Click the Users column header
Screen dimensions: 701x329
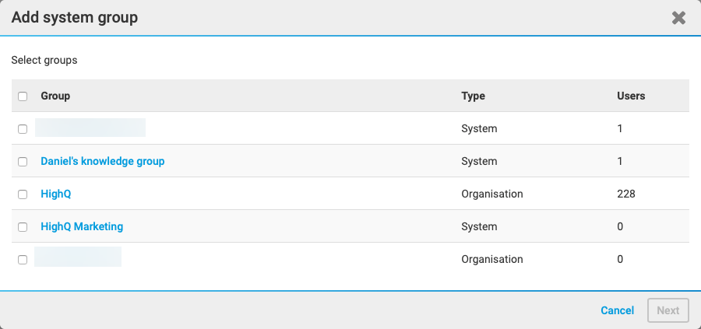point(630,96)
